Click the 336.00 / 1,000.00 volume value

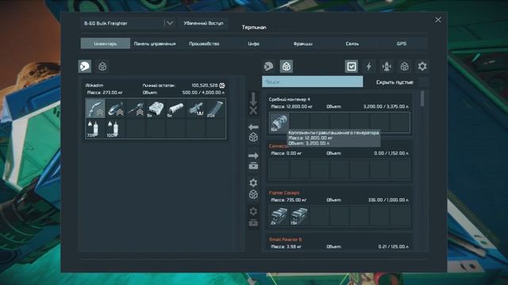[388, 200]
